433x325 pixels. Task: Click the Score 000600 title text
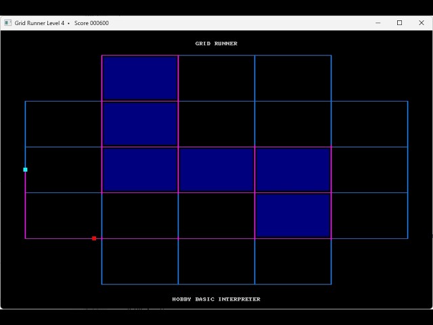(91, 23)
